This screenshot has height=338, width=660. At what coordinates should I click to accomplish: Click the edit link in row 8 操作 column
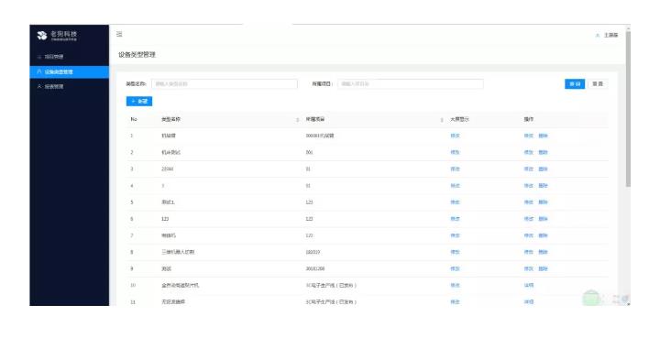point(529,252)
